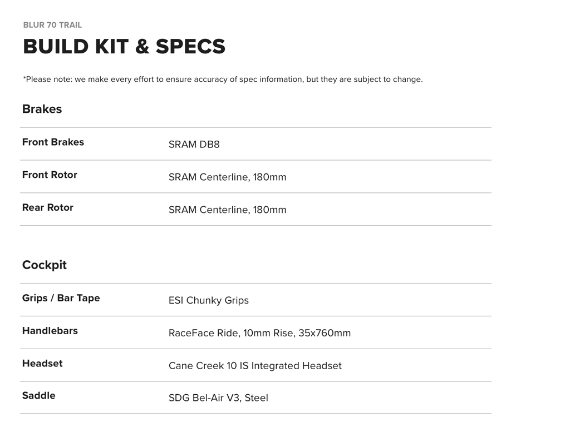Screen dimensions: 570x427
Task: Click the Cockpit section heading
Action: coord(45,265)
